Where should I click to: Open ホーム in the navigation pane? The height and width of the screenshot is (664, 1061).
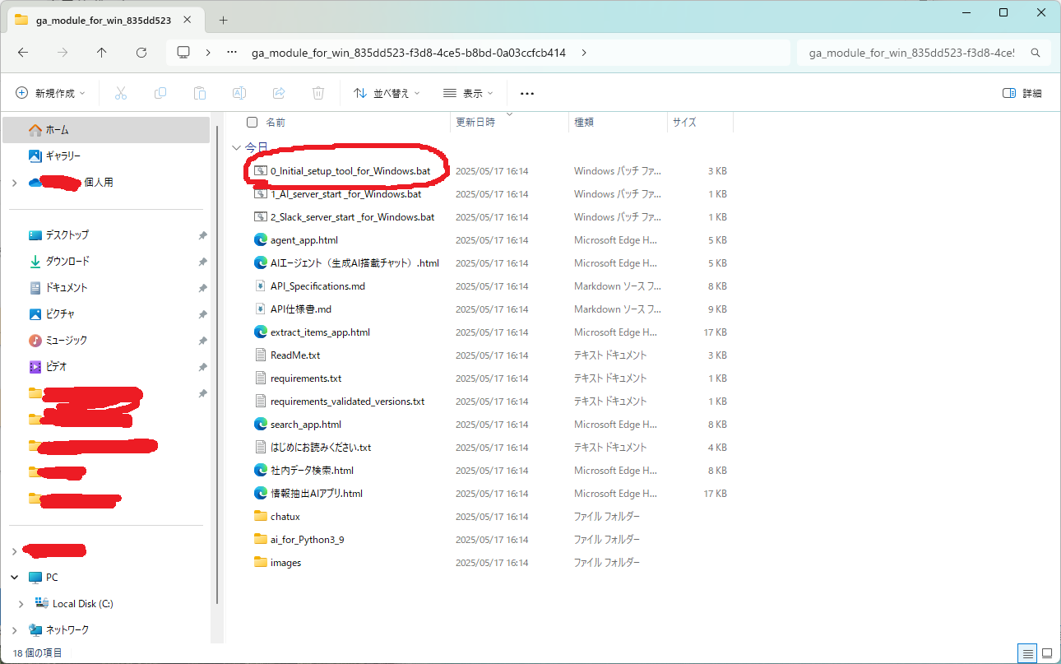[x=106, y=130]
